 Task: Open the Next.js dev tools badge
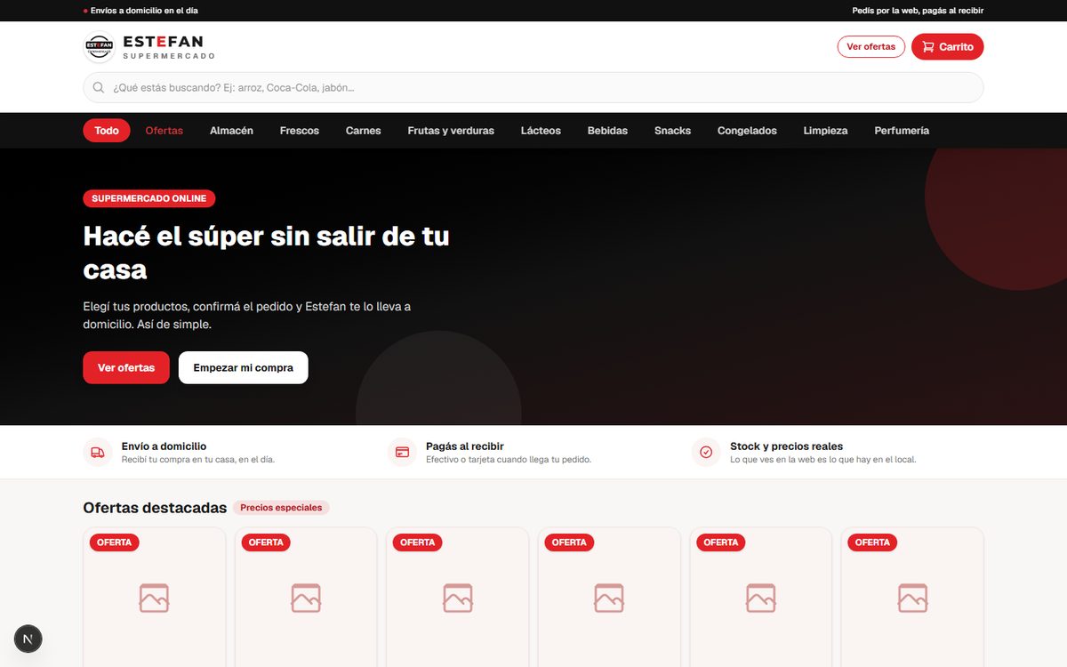click(x=28, y=639)
